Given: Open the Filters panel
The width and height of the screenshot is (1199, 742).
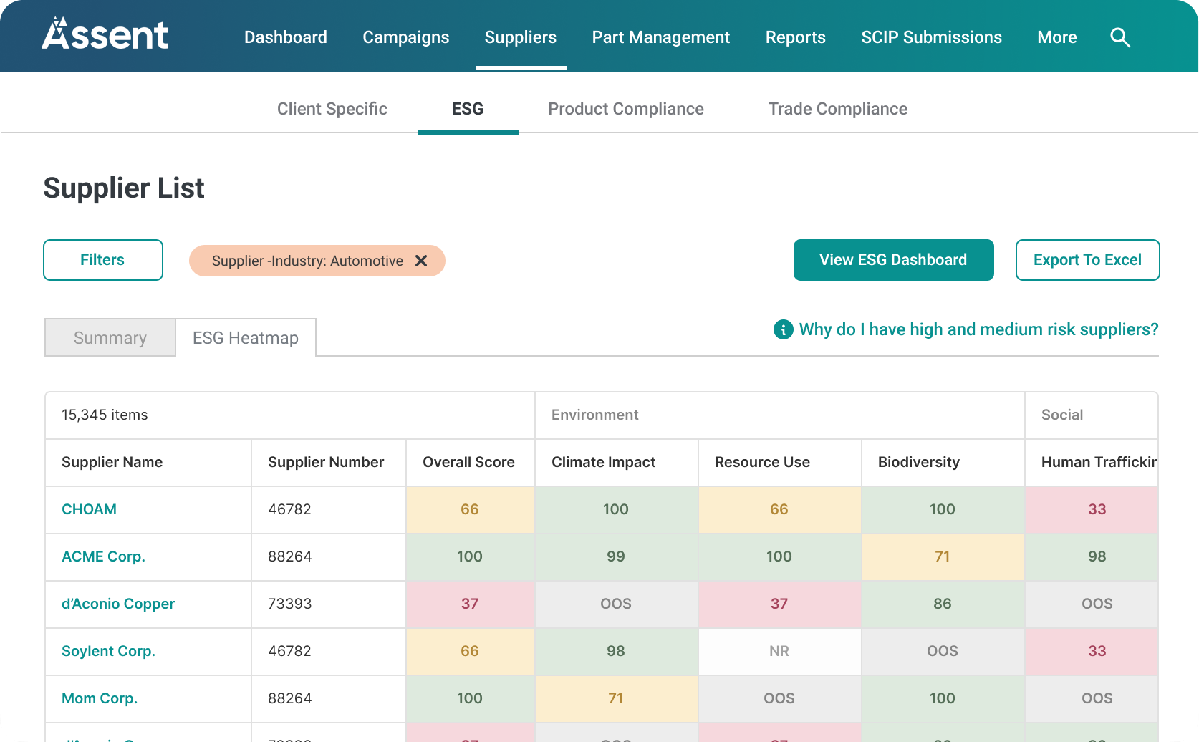Looking at the screenshot, I should point(102,260).
